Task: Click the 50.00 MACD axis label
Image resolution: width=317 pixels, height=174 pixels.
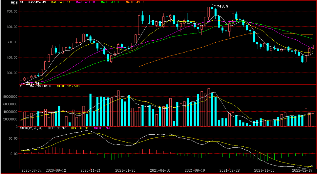Action: [x=13, y=138]
